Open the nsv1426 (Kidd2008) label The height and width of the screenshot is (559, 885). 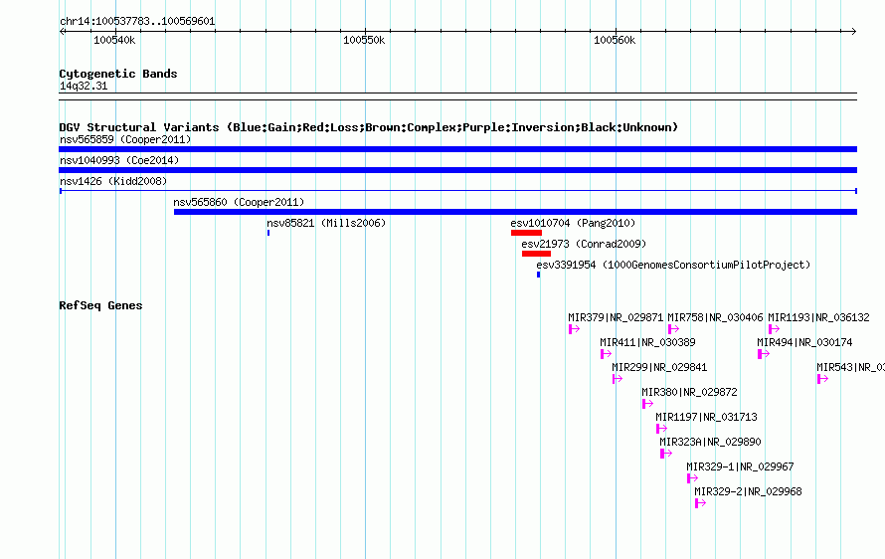click(113, 181)
